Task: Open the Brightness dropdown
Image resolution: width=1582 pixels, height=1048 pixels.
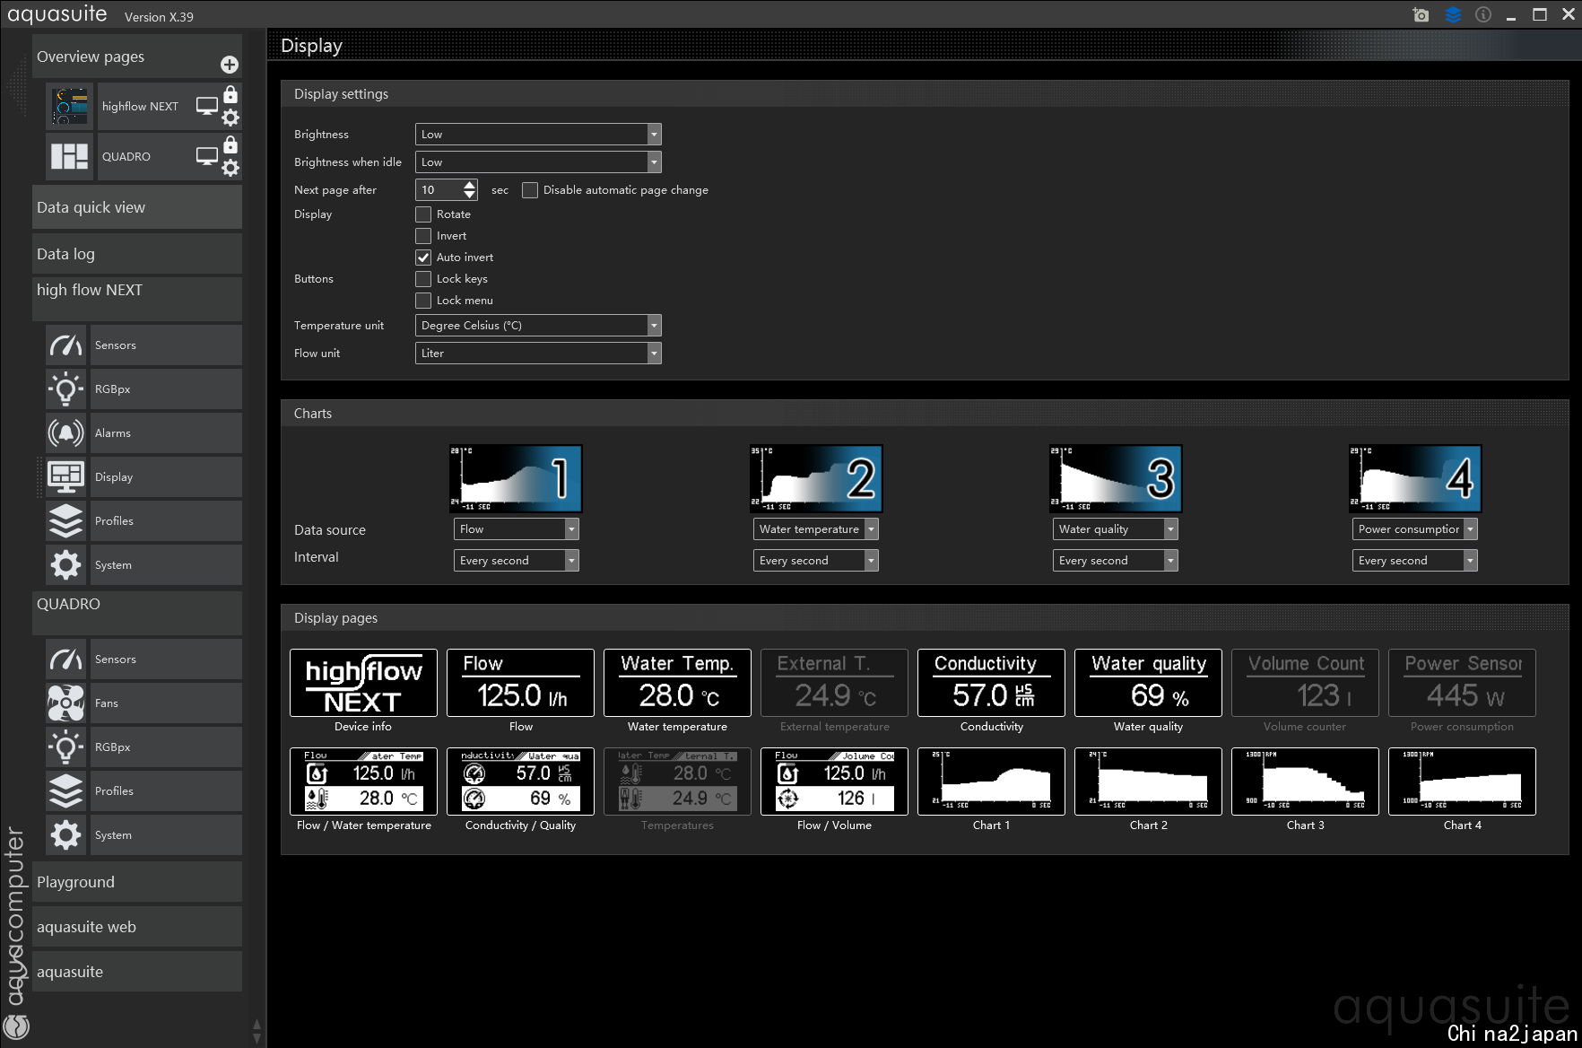Action: (x=538, y=135)
